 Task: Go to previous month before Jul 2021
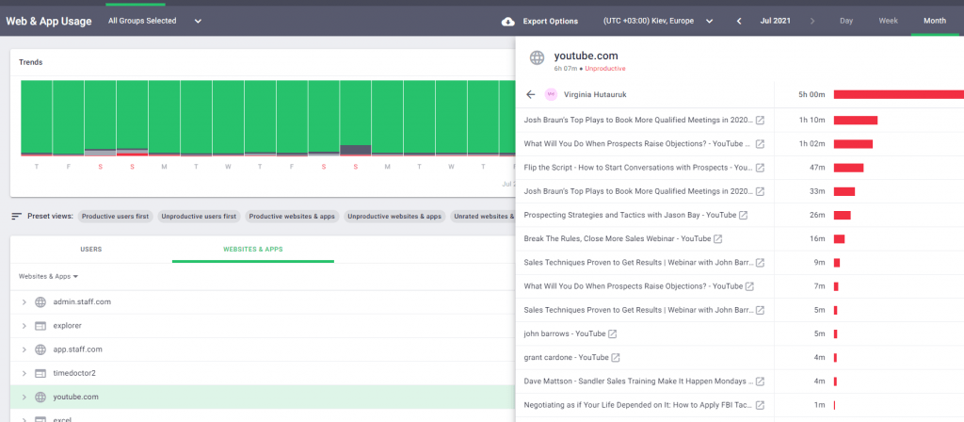(x=739, y=21)
